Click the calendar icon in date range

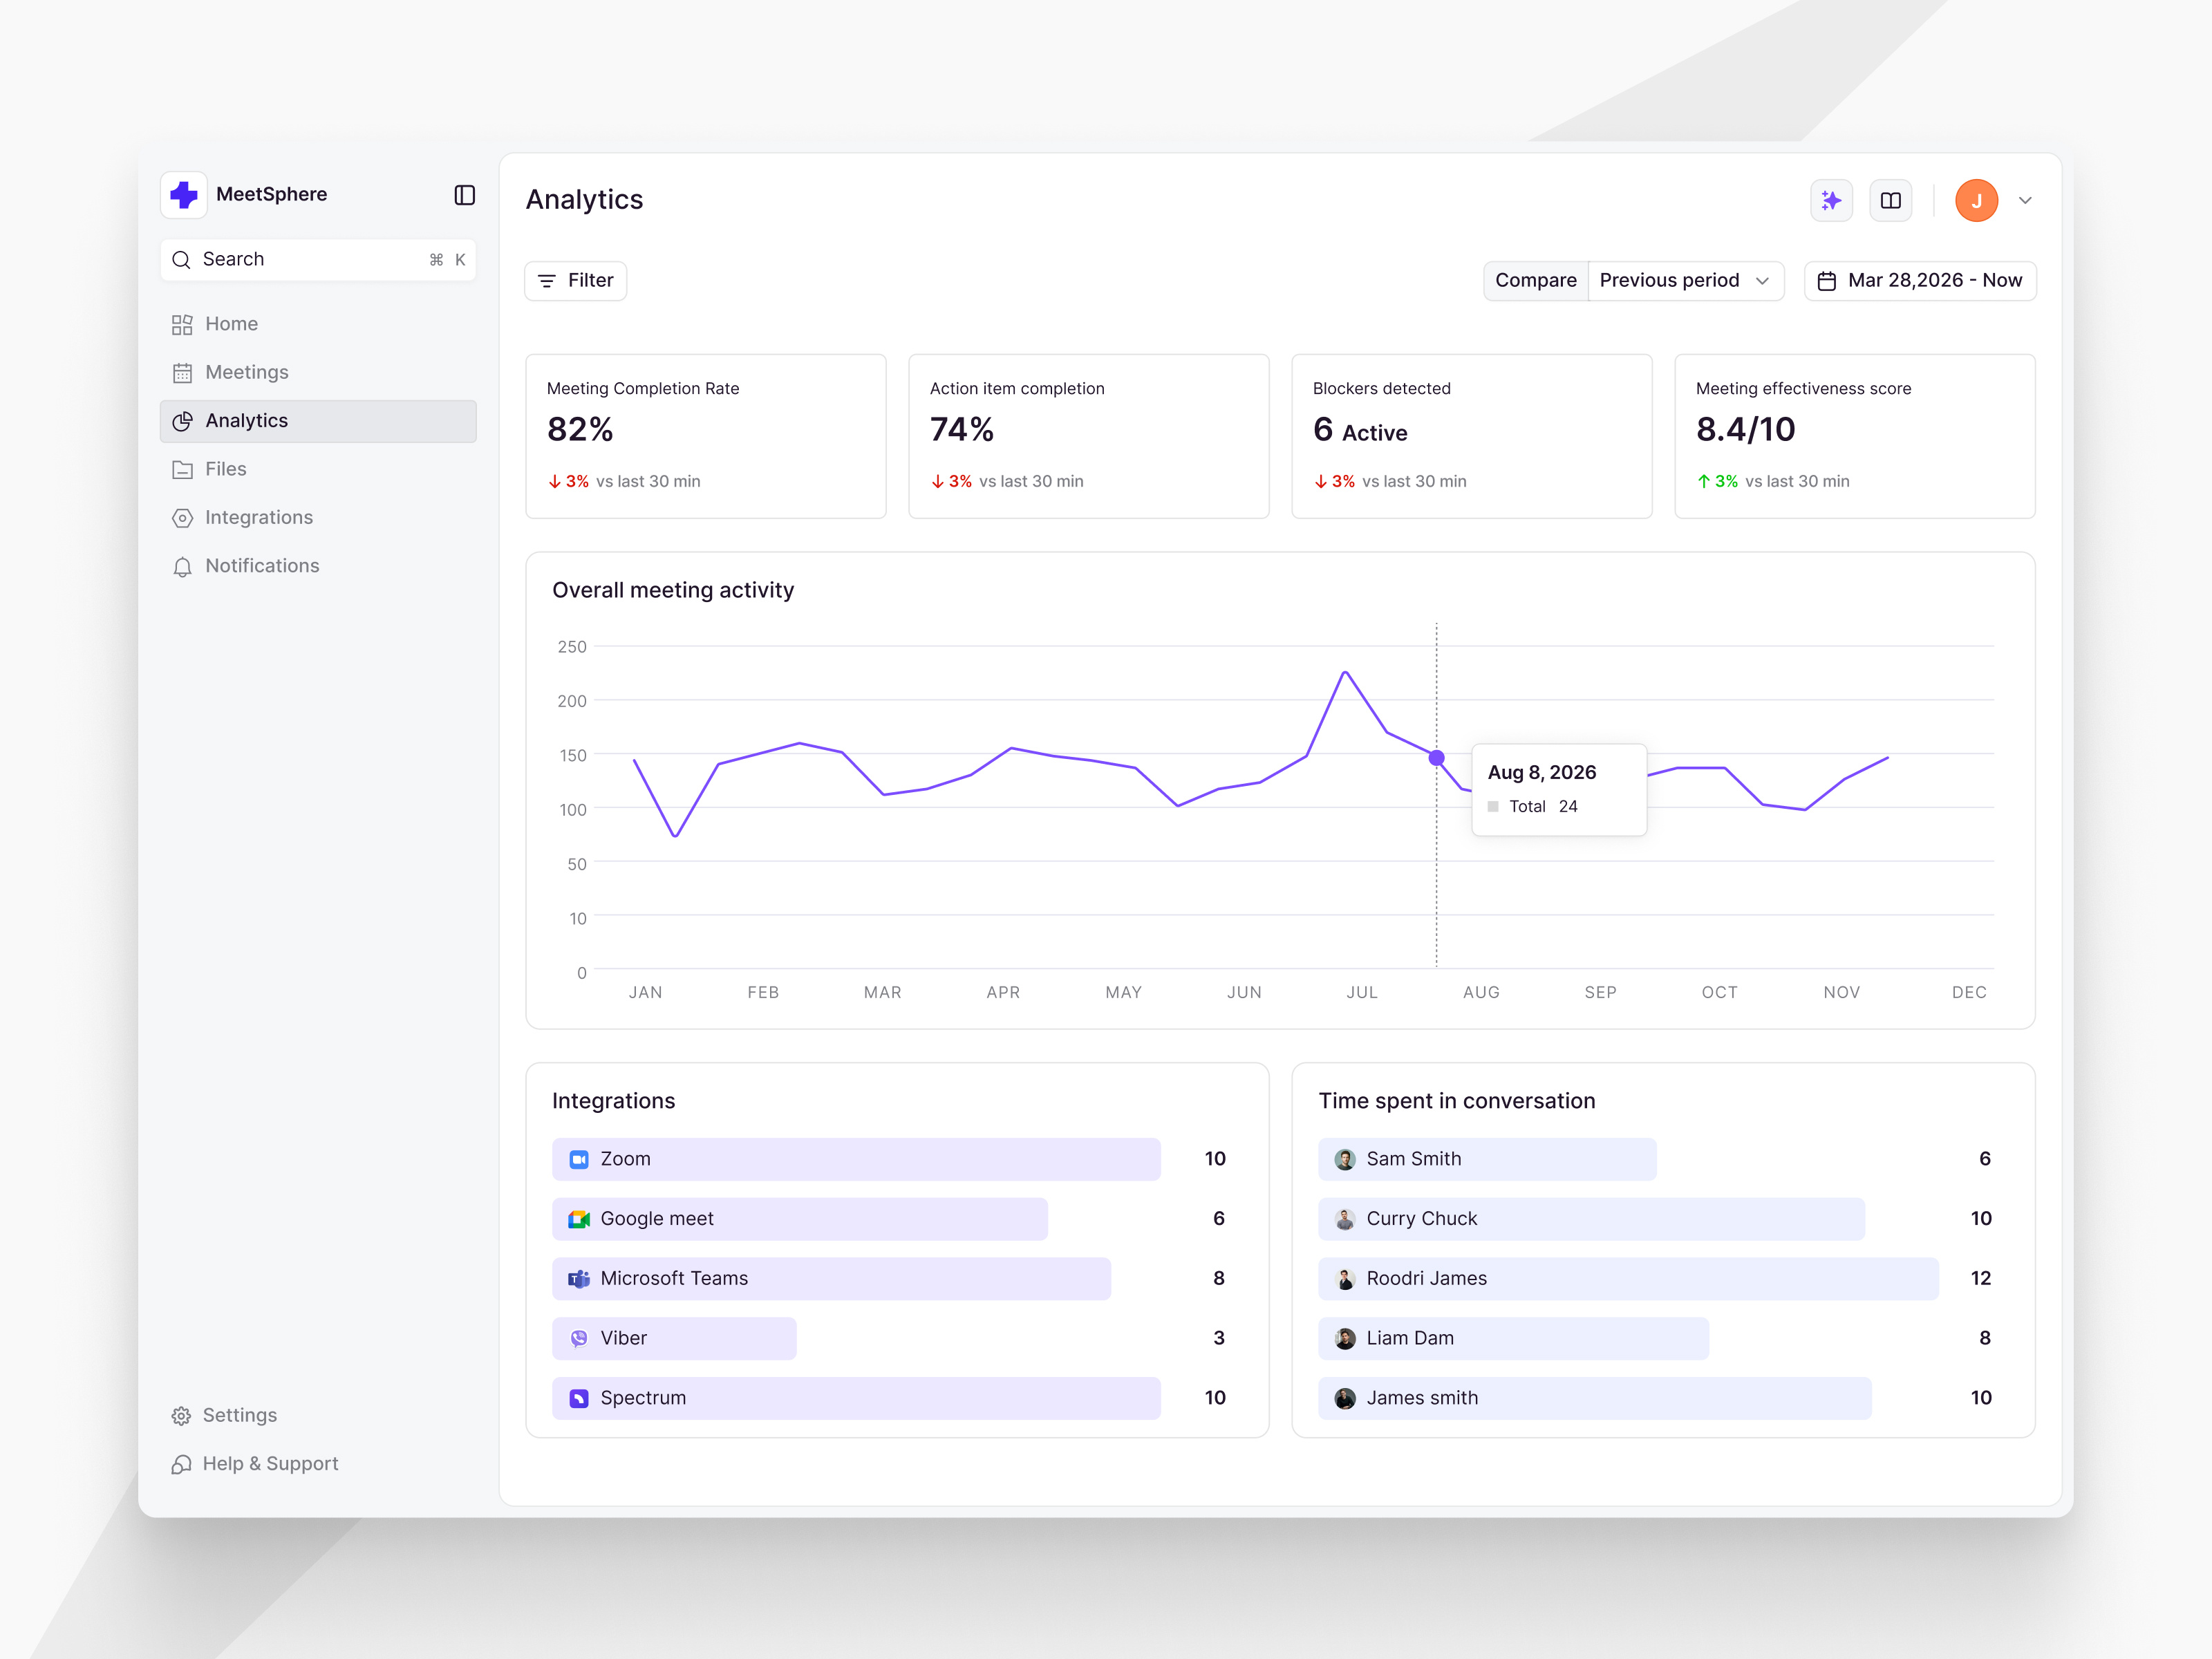point(1826,282)
